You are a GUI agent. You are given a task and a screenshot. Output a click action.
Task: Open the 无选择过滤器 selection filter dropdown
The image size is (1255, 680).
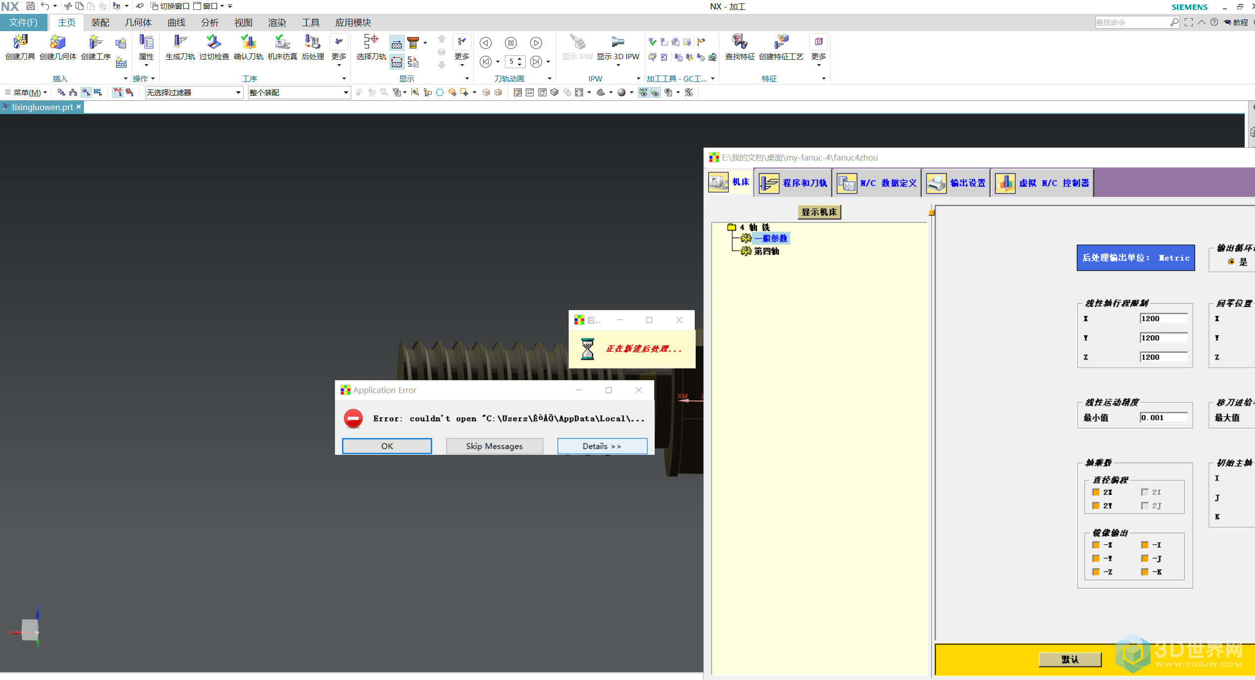pos(194,92)
